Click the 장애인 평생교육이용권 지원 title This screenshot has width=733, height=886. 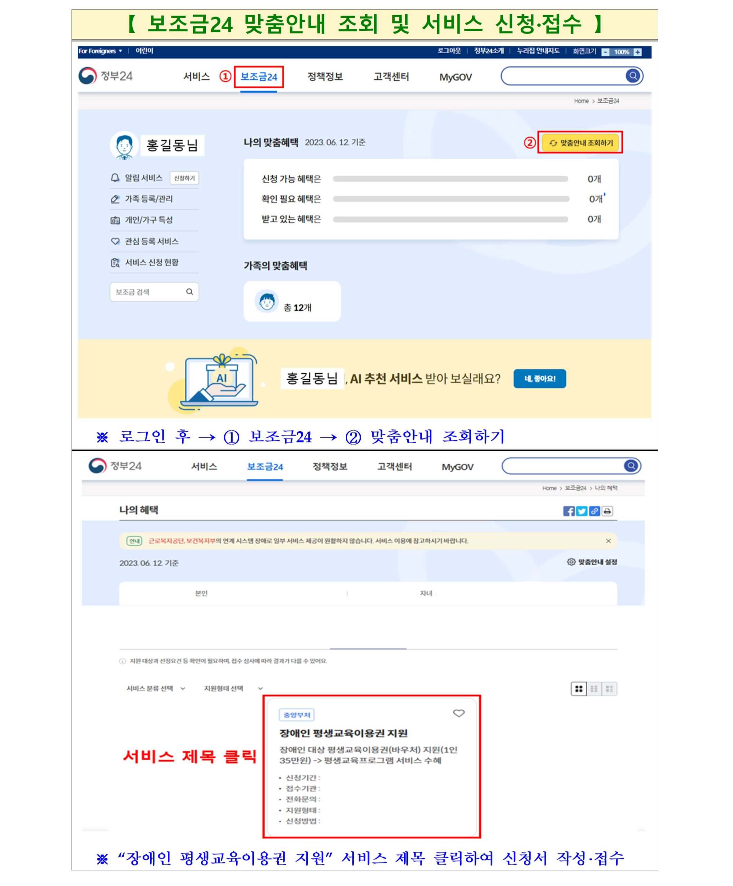point(343,733)
